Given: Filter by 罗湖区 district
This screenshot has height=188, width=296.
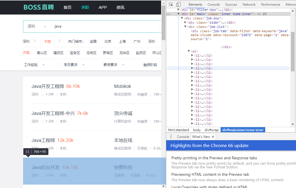Looking at the screenshot, I should tap(108, 53).
